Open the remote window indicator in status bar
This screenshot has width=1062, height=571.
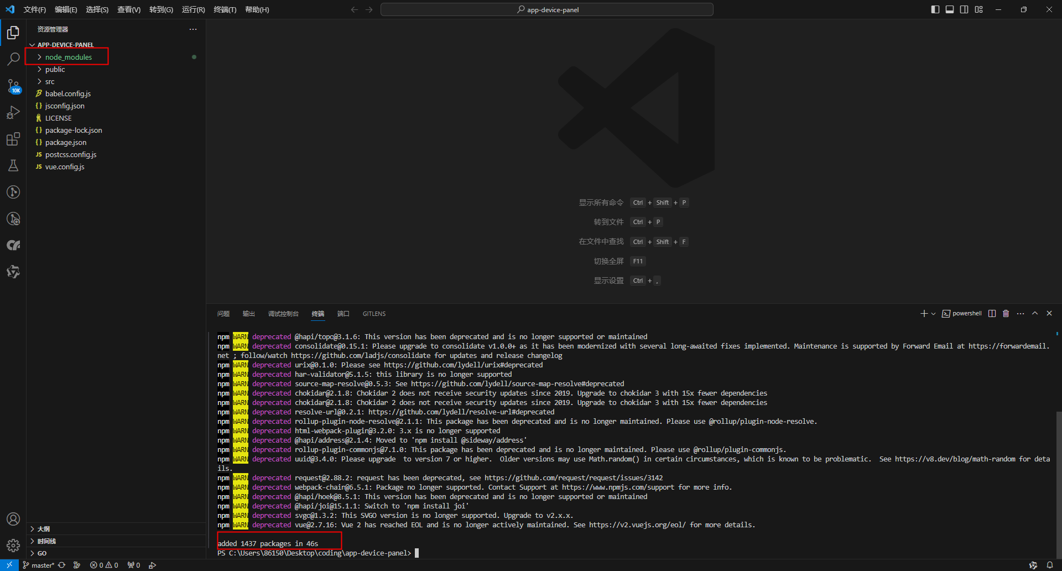[9, 565]
